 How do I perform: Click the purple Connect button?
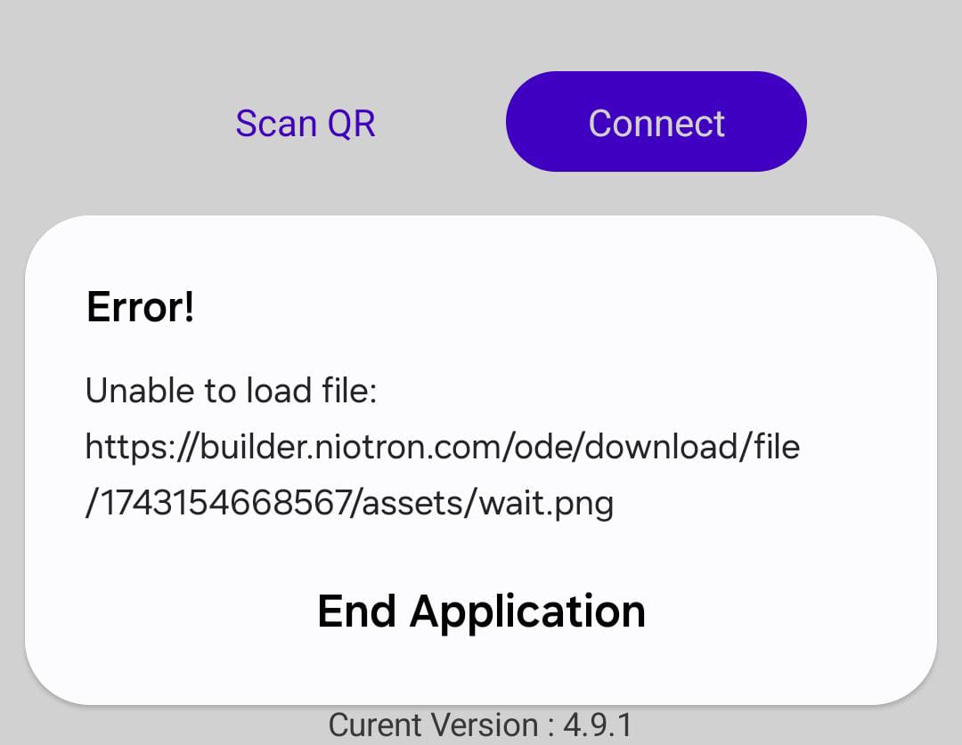coord(656,121)
